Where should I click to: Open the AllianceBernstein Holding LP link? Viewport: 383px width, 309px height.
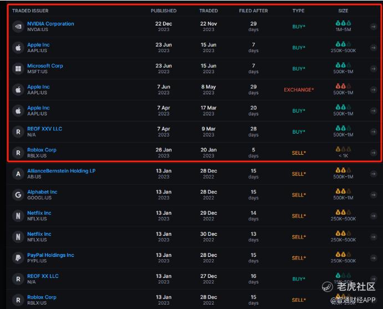click(62, 171)
